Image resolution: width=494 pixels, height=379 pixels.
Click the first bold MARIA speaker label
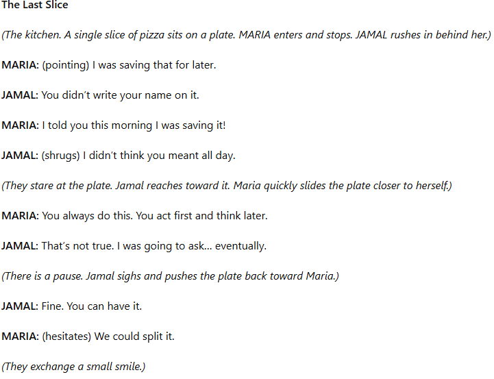pyautogui.click(x=20, y=65)
